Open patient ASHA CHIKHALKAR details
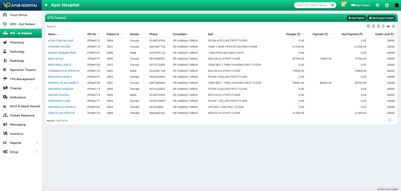The image size is (401, 191). [x=60, y=41]
